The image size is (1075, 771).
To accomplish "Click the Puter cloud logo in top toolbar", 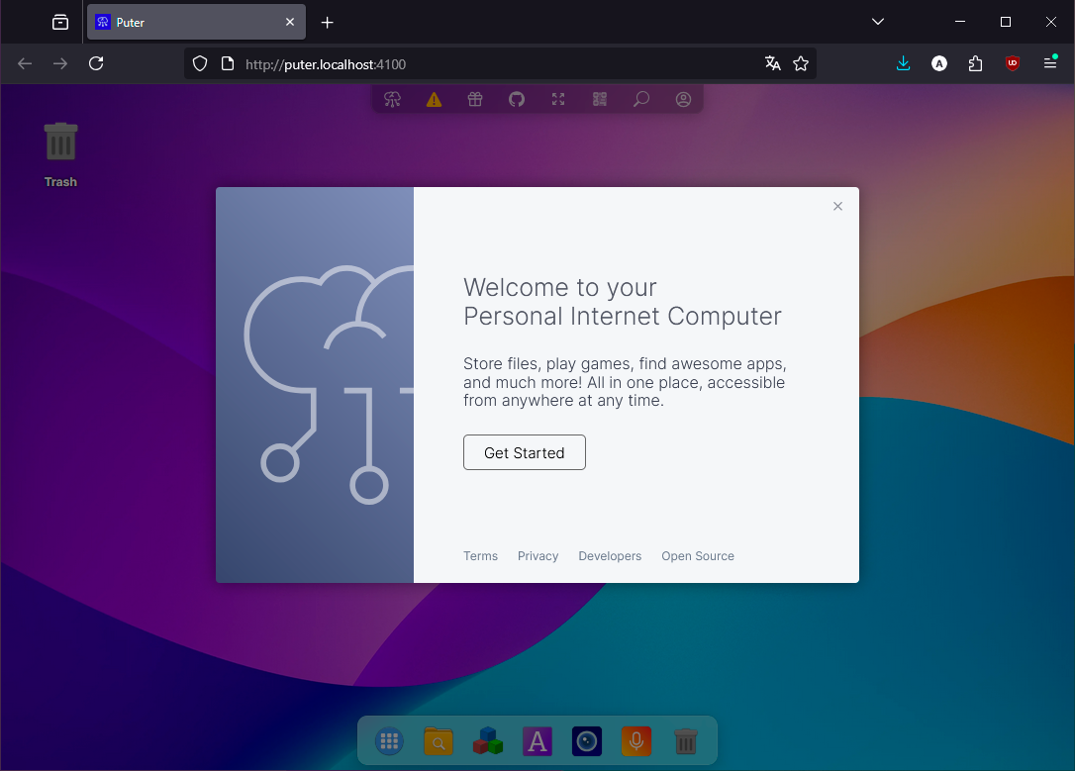I will coord(392,99).
